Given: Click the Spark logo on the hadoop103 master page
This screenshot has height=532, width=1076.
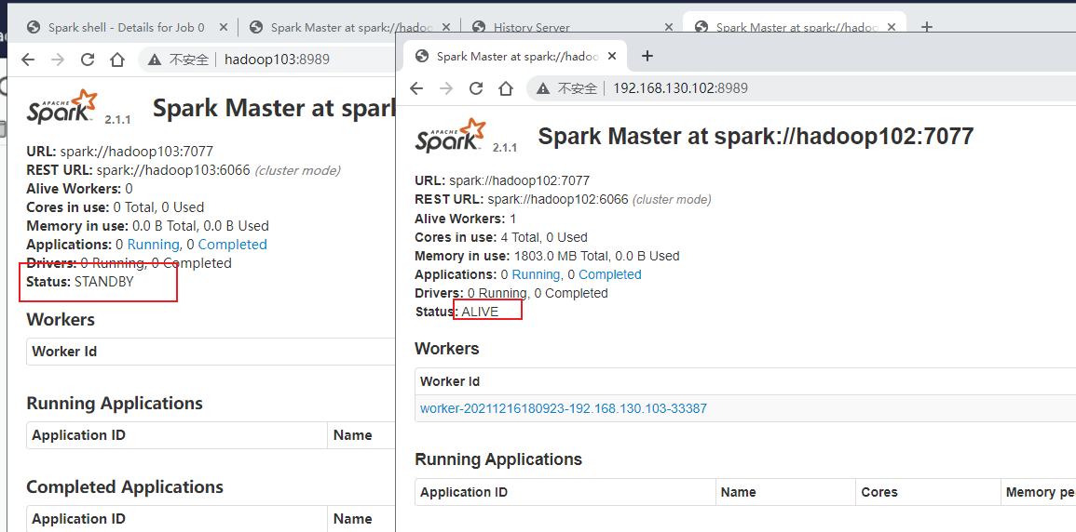Looking at the screenshot, I should click(x=62, y=108).
